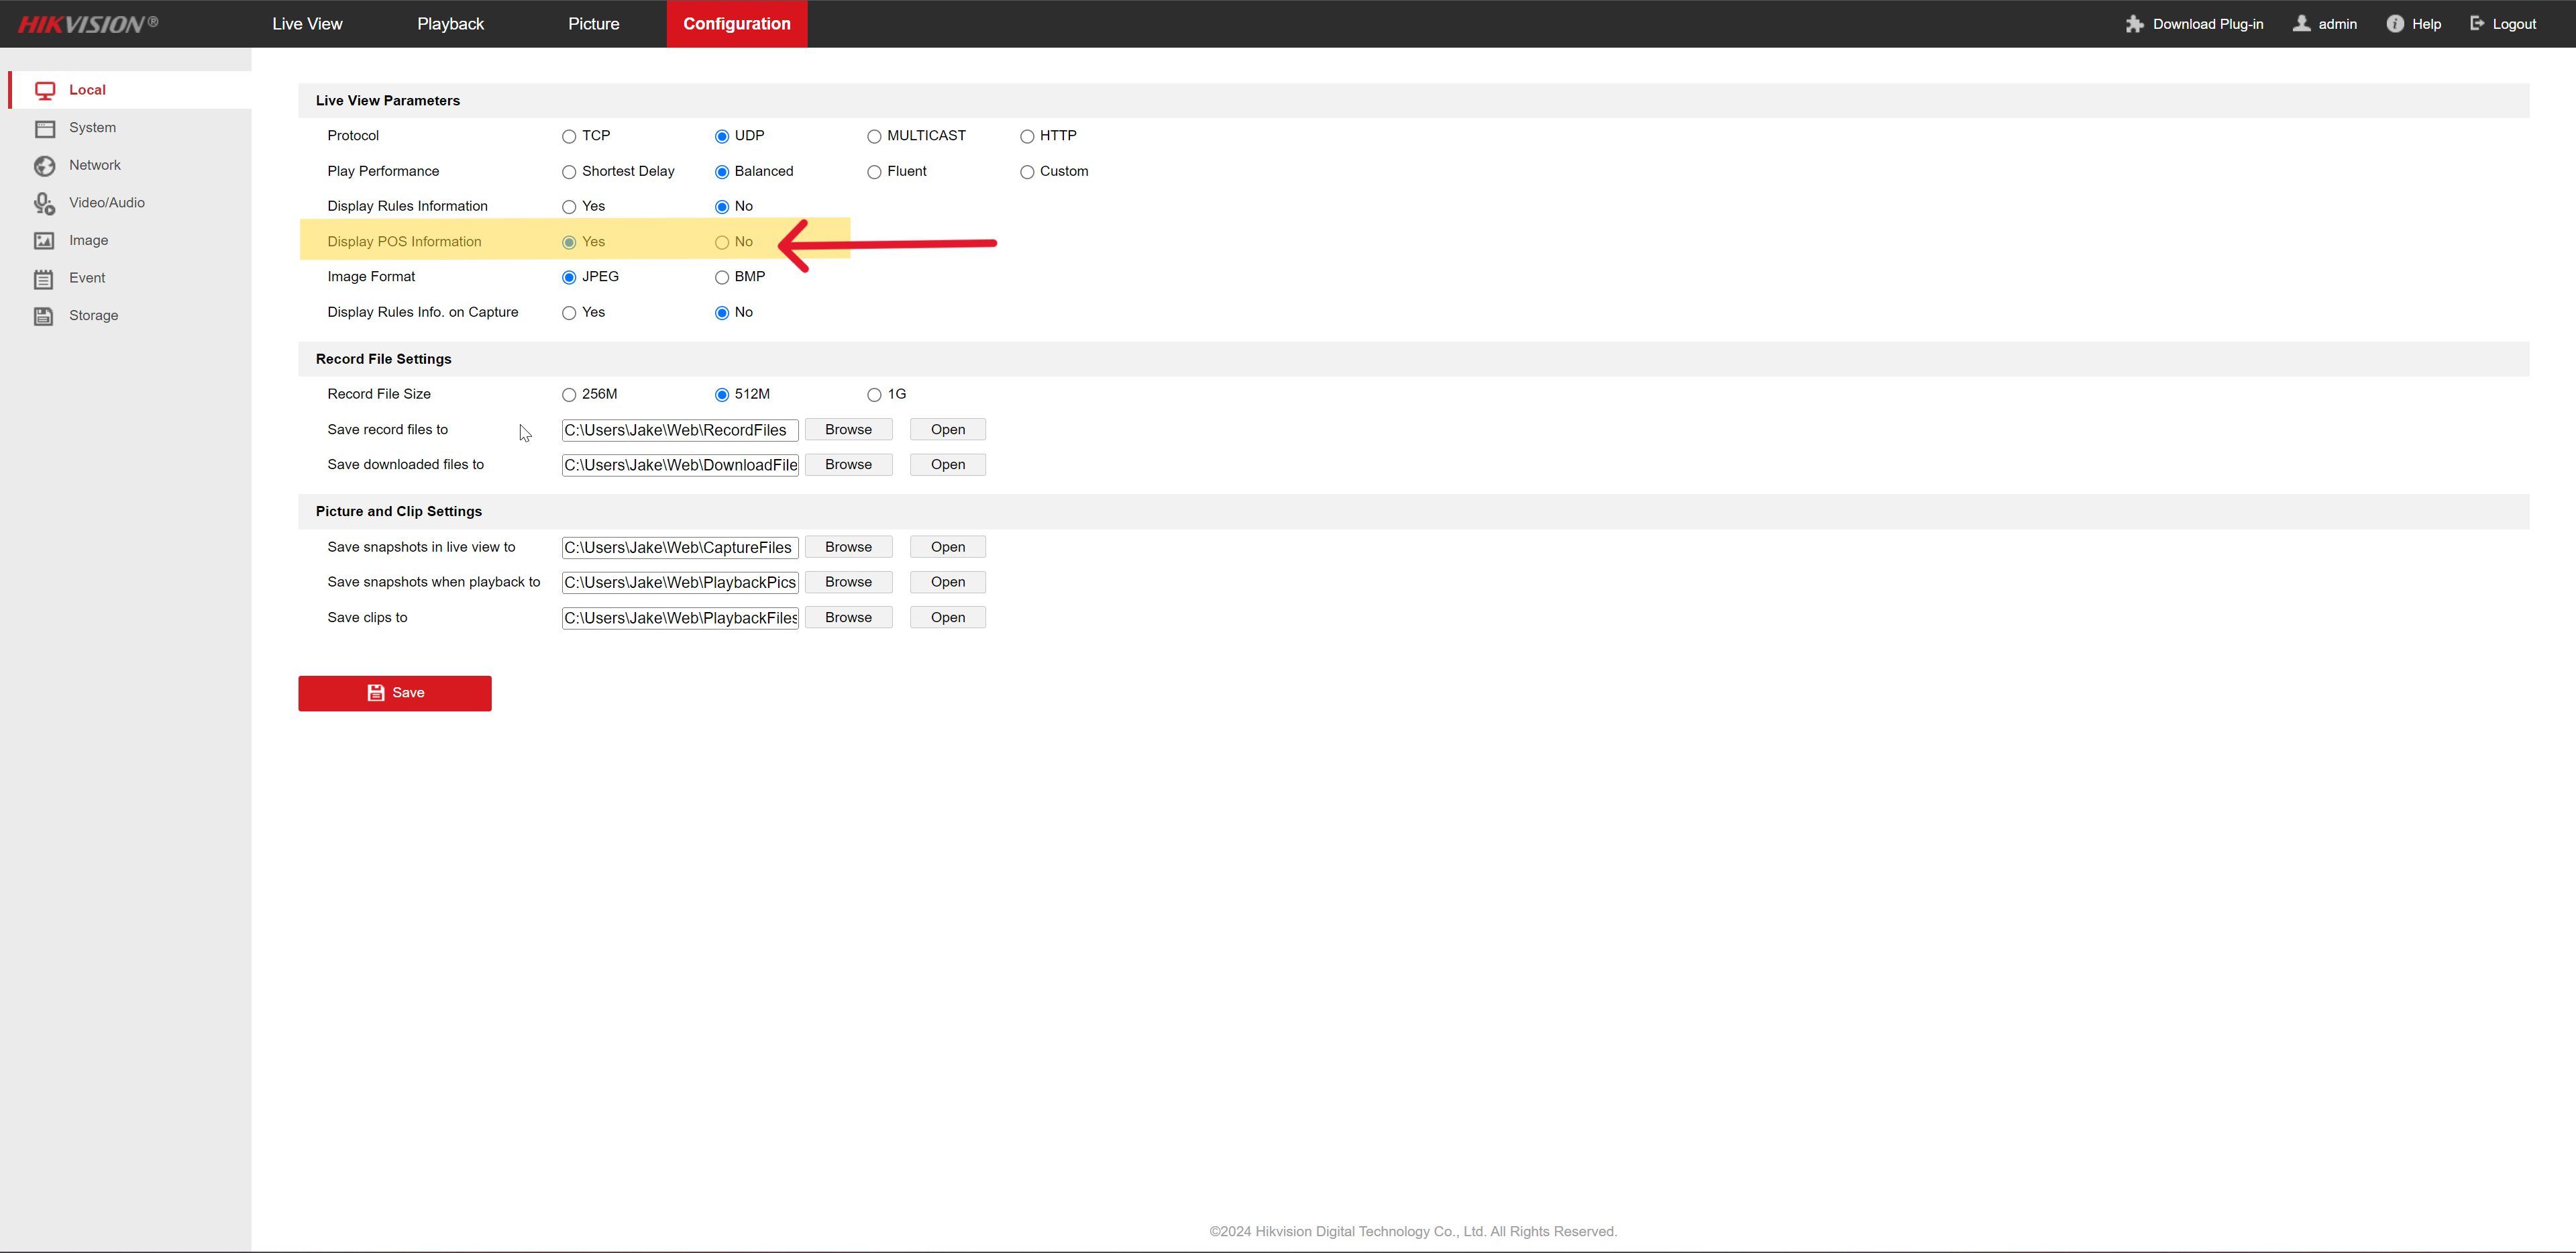Click the Image picture icon in sidebar
This screenshot has height=1253, width=2576.
click(x=45, y=240)
